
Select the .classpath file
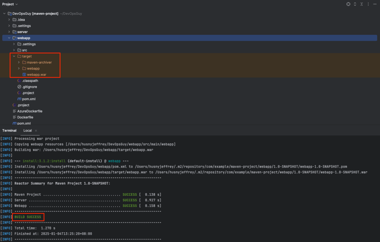pyautogui.click(x=30, y=81)
